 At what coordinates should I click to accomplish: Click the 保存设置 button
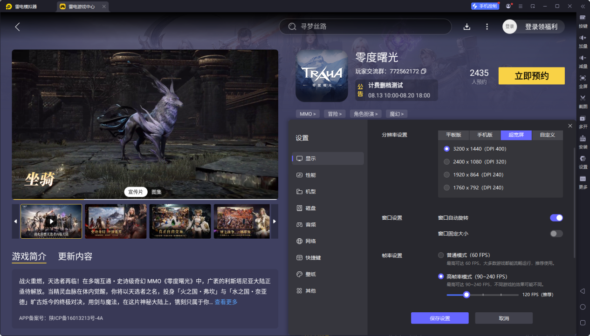439,318
